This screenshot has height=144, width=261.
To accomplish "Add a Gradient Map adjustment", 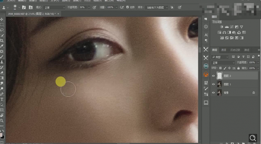I will point(241,38).
